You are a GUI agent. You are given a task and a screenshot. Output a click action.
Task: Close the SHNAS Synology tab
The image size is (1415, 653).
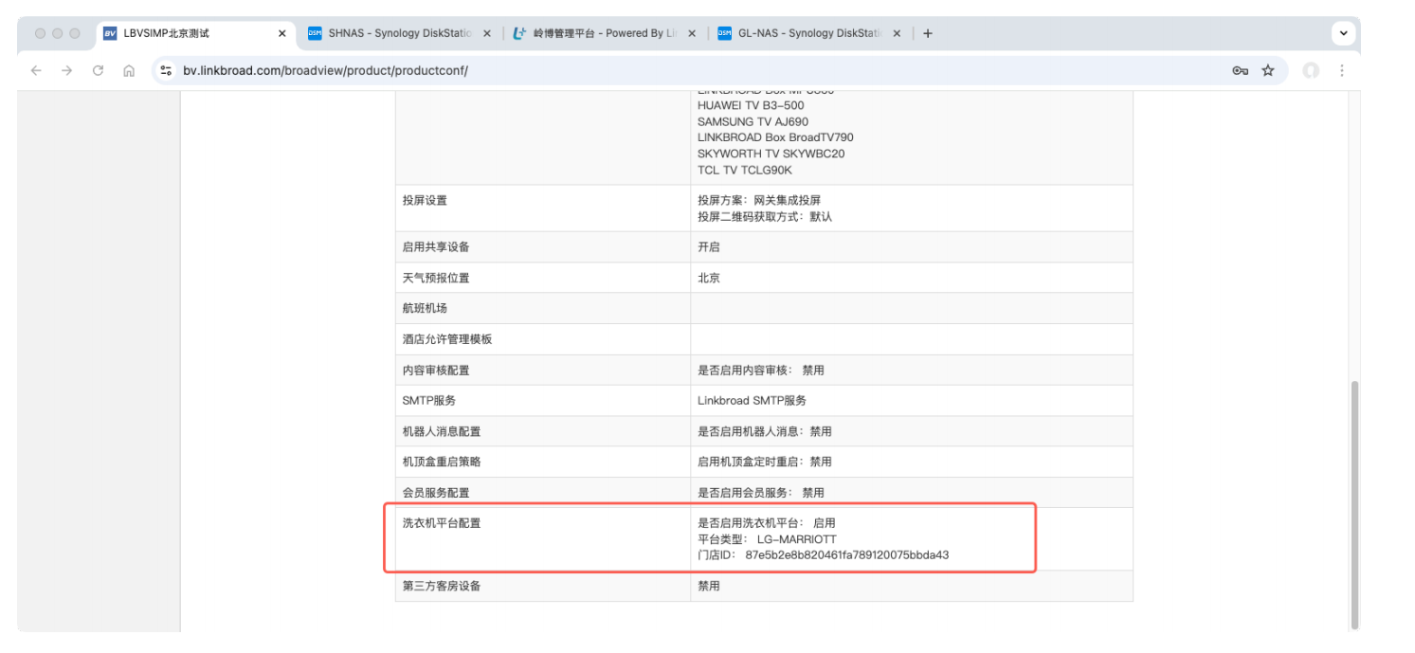click(x=487, y=33)
